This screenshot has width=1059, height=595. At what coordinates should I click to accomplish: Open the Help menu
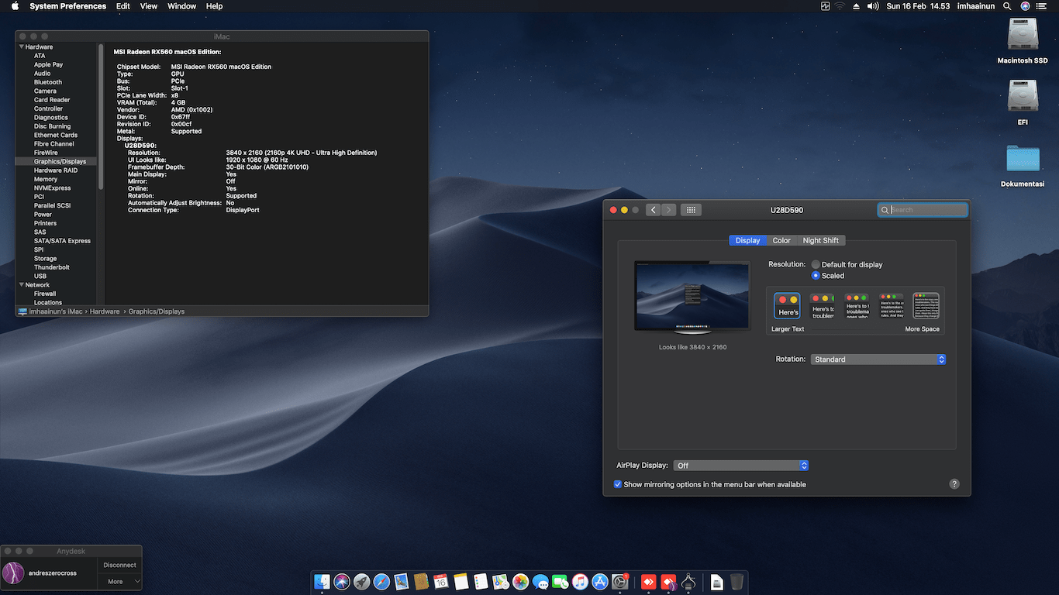pyautogui.click(x=215, y=6)
